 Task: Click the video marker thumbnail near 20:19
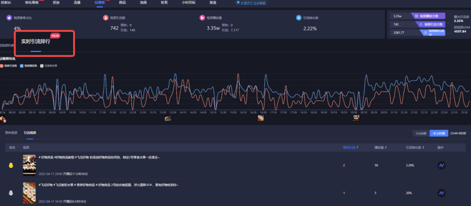[356, 118]
